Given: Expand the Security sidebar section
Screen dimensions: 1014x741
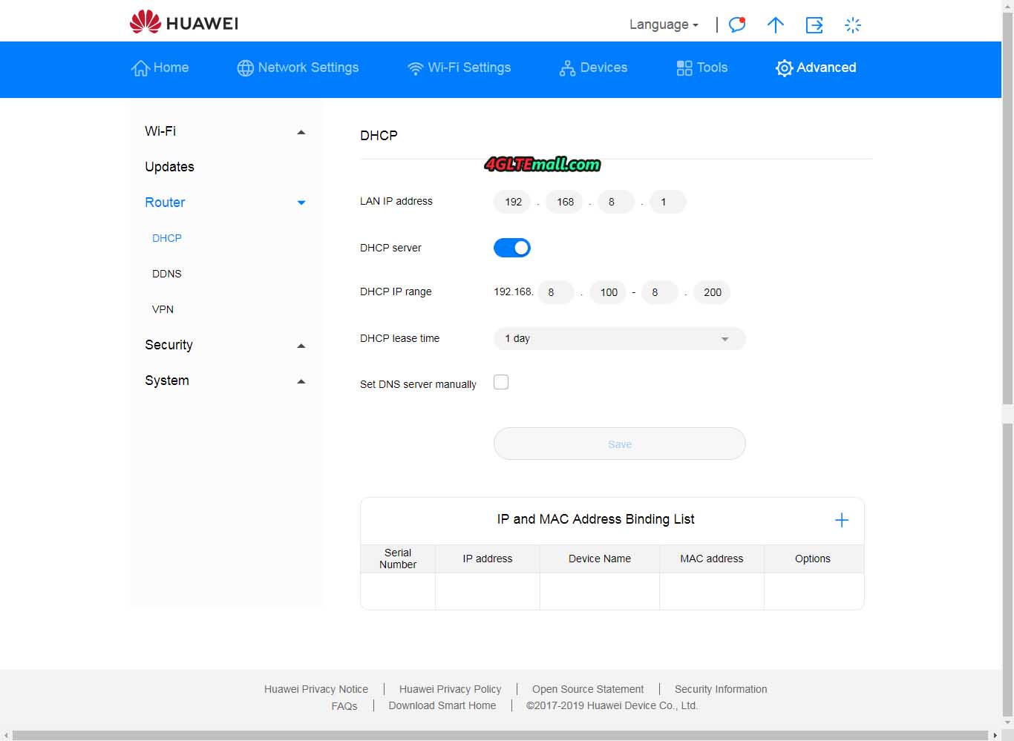Looking at the screenshot, I should tap(301, 346).
